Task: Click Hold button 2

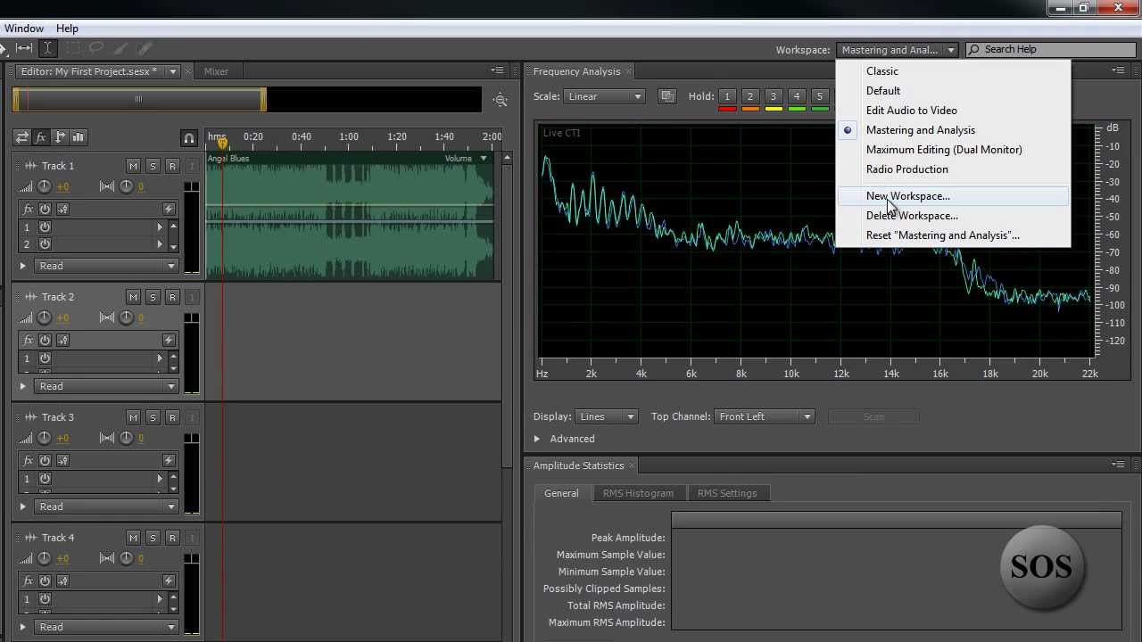Action: (750, 96)
